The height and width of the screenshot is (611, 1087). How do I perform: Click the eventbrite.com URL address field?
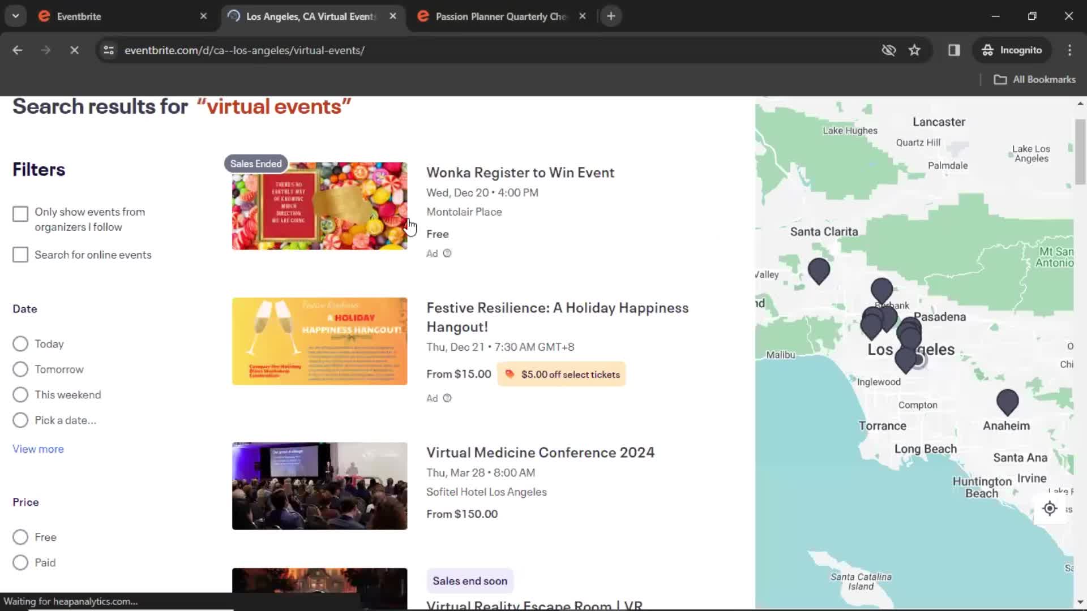245,50
